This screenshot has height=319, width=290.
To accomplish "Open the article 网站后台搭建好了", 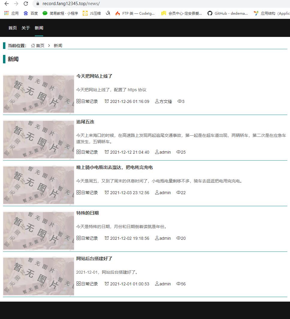I will (x=94, y=259).
